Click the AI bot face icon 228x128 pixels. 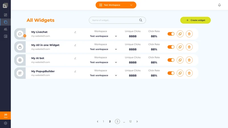20,60
